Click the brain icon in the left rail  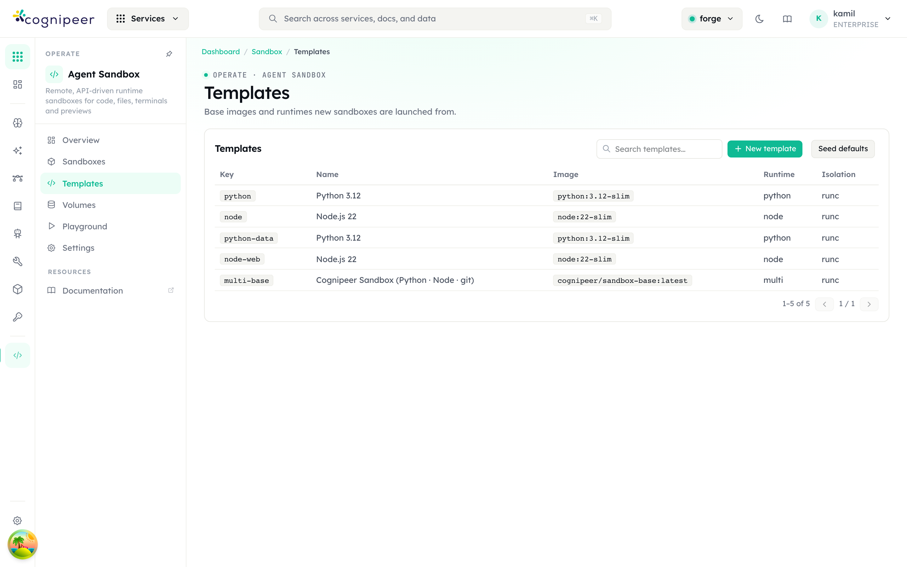18,123
